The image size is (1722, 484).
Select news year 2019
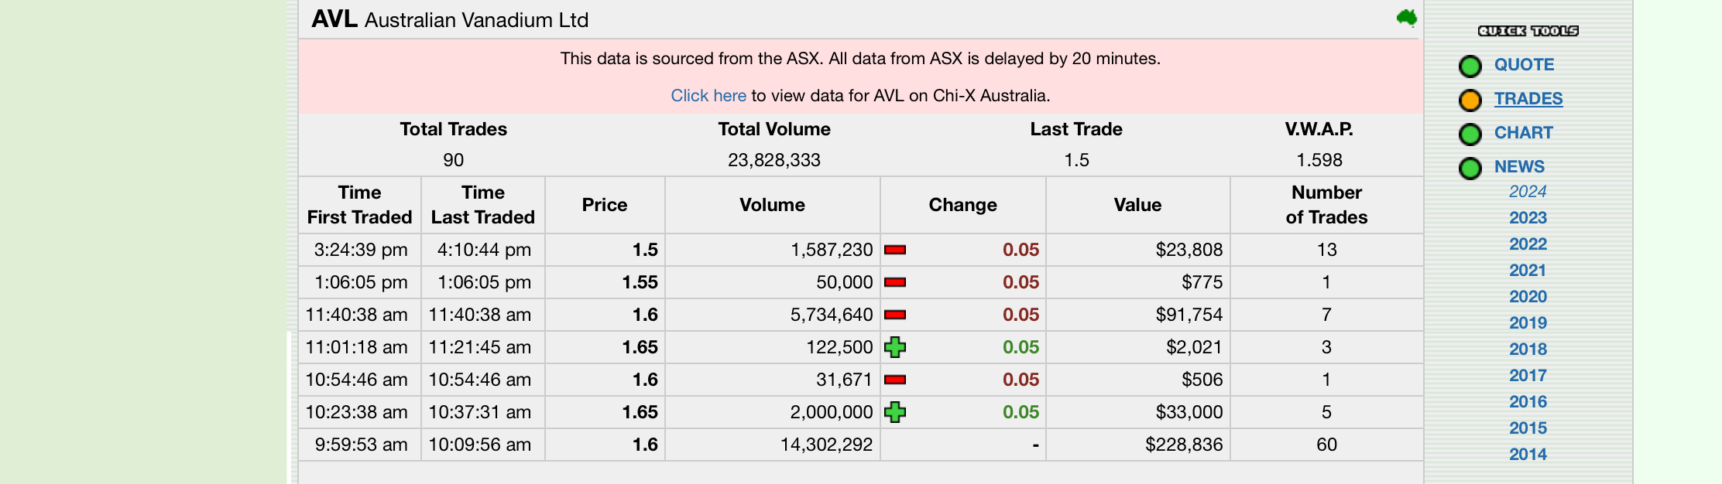click(1528, 323)
